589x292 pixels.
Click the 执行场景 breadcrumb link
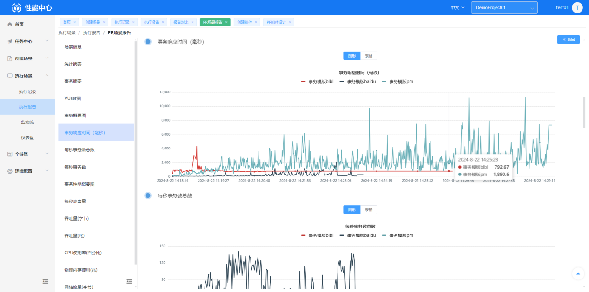(x=67, y=33)
